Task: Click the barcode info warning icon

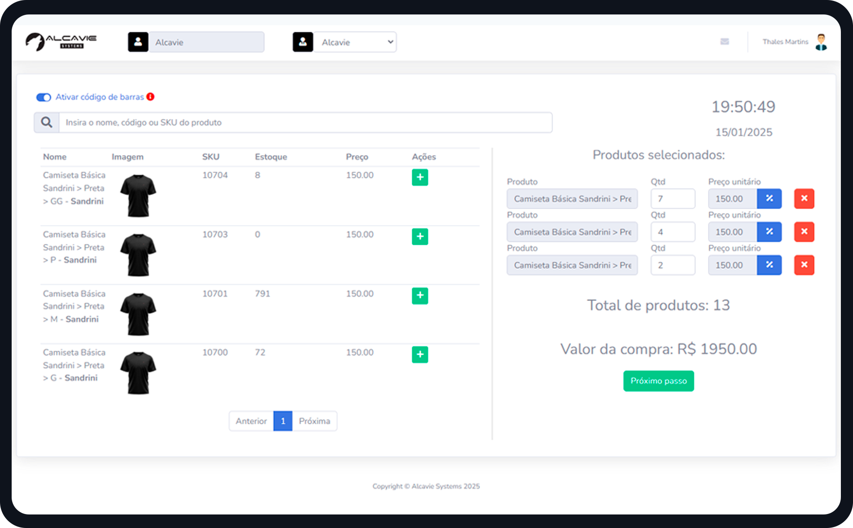Action: click(150, 97)
